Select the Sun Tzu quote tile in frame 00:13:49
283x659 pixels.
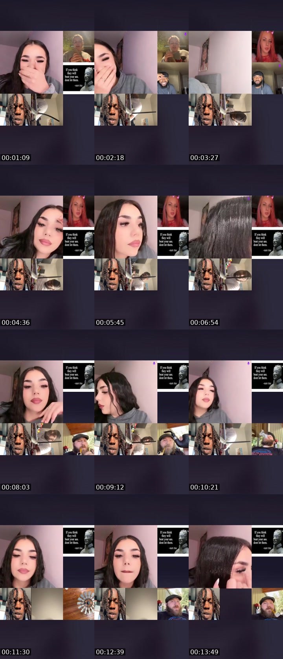click(267, 541)
